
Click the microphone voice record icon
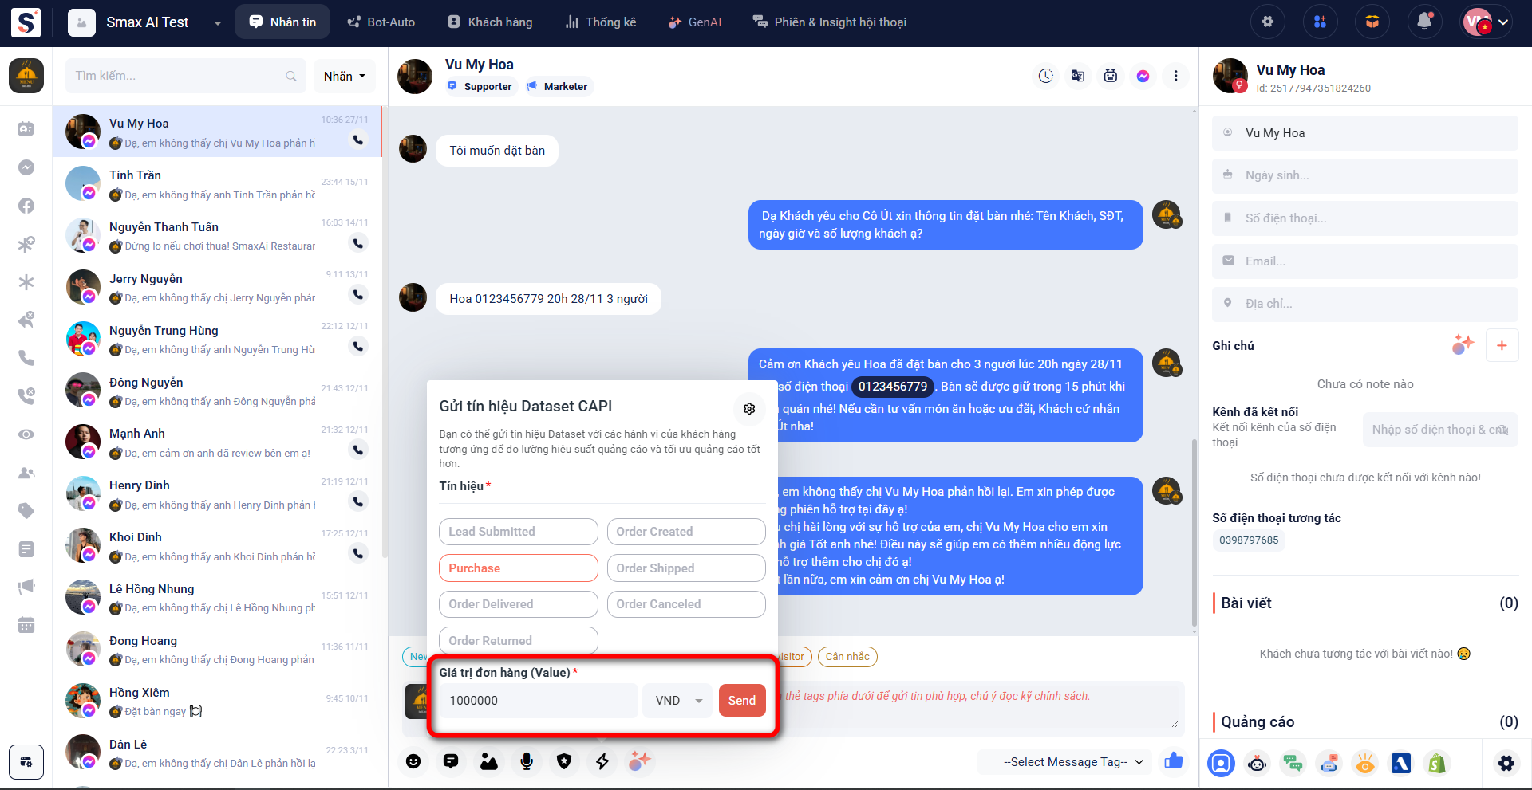pos(527,761)
